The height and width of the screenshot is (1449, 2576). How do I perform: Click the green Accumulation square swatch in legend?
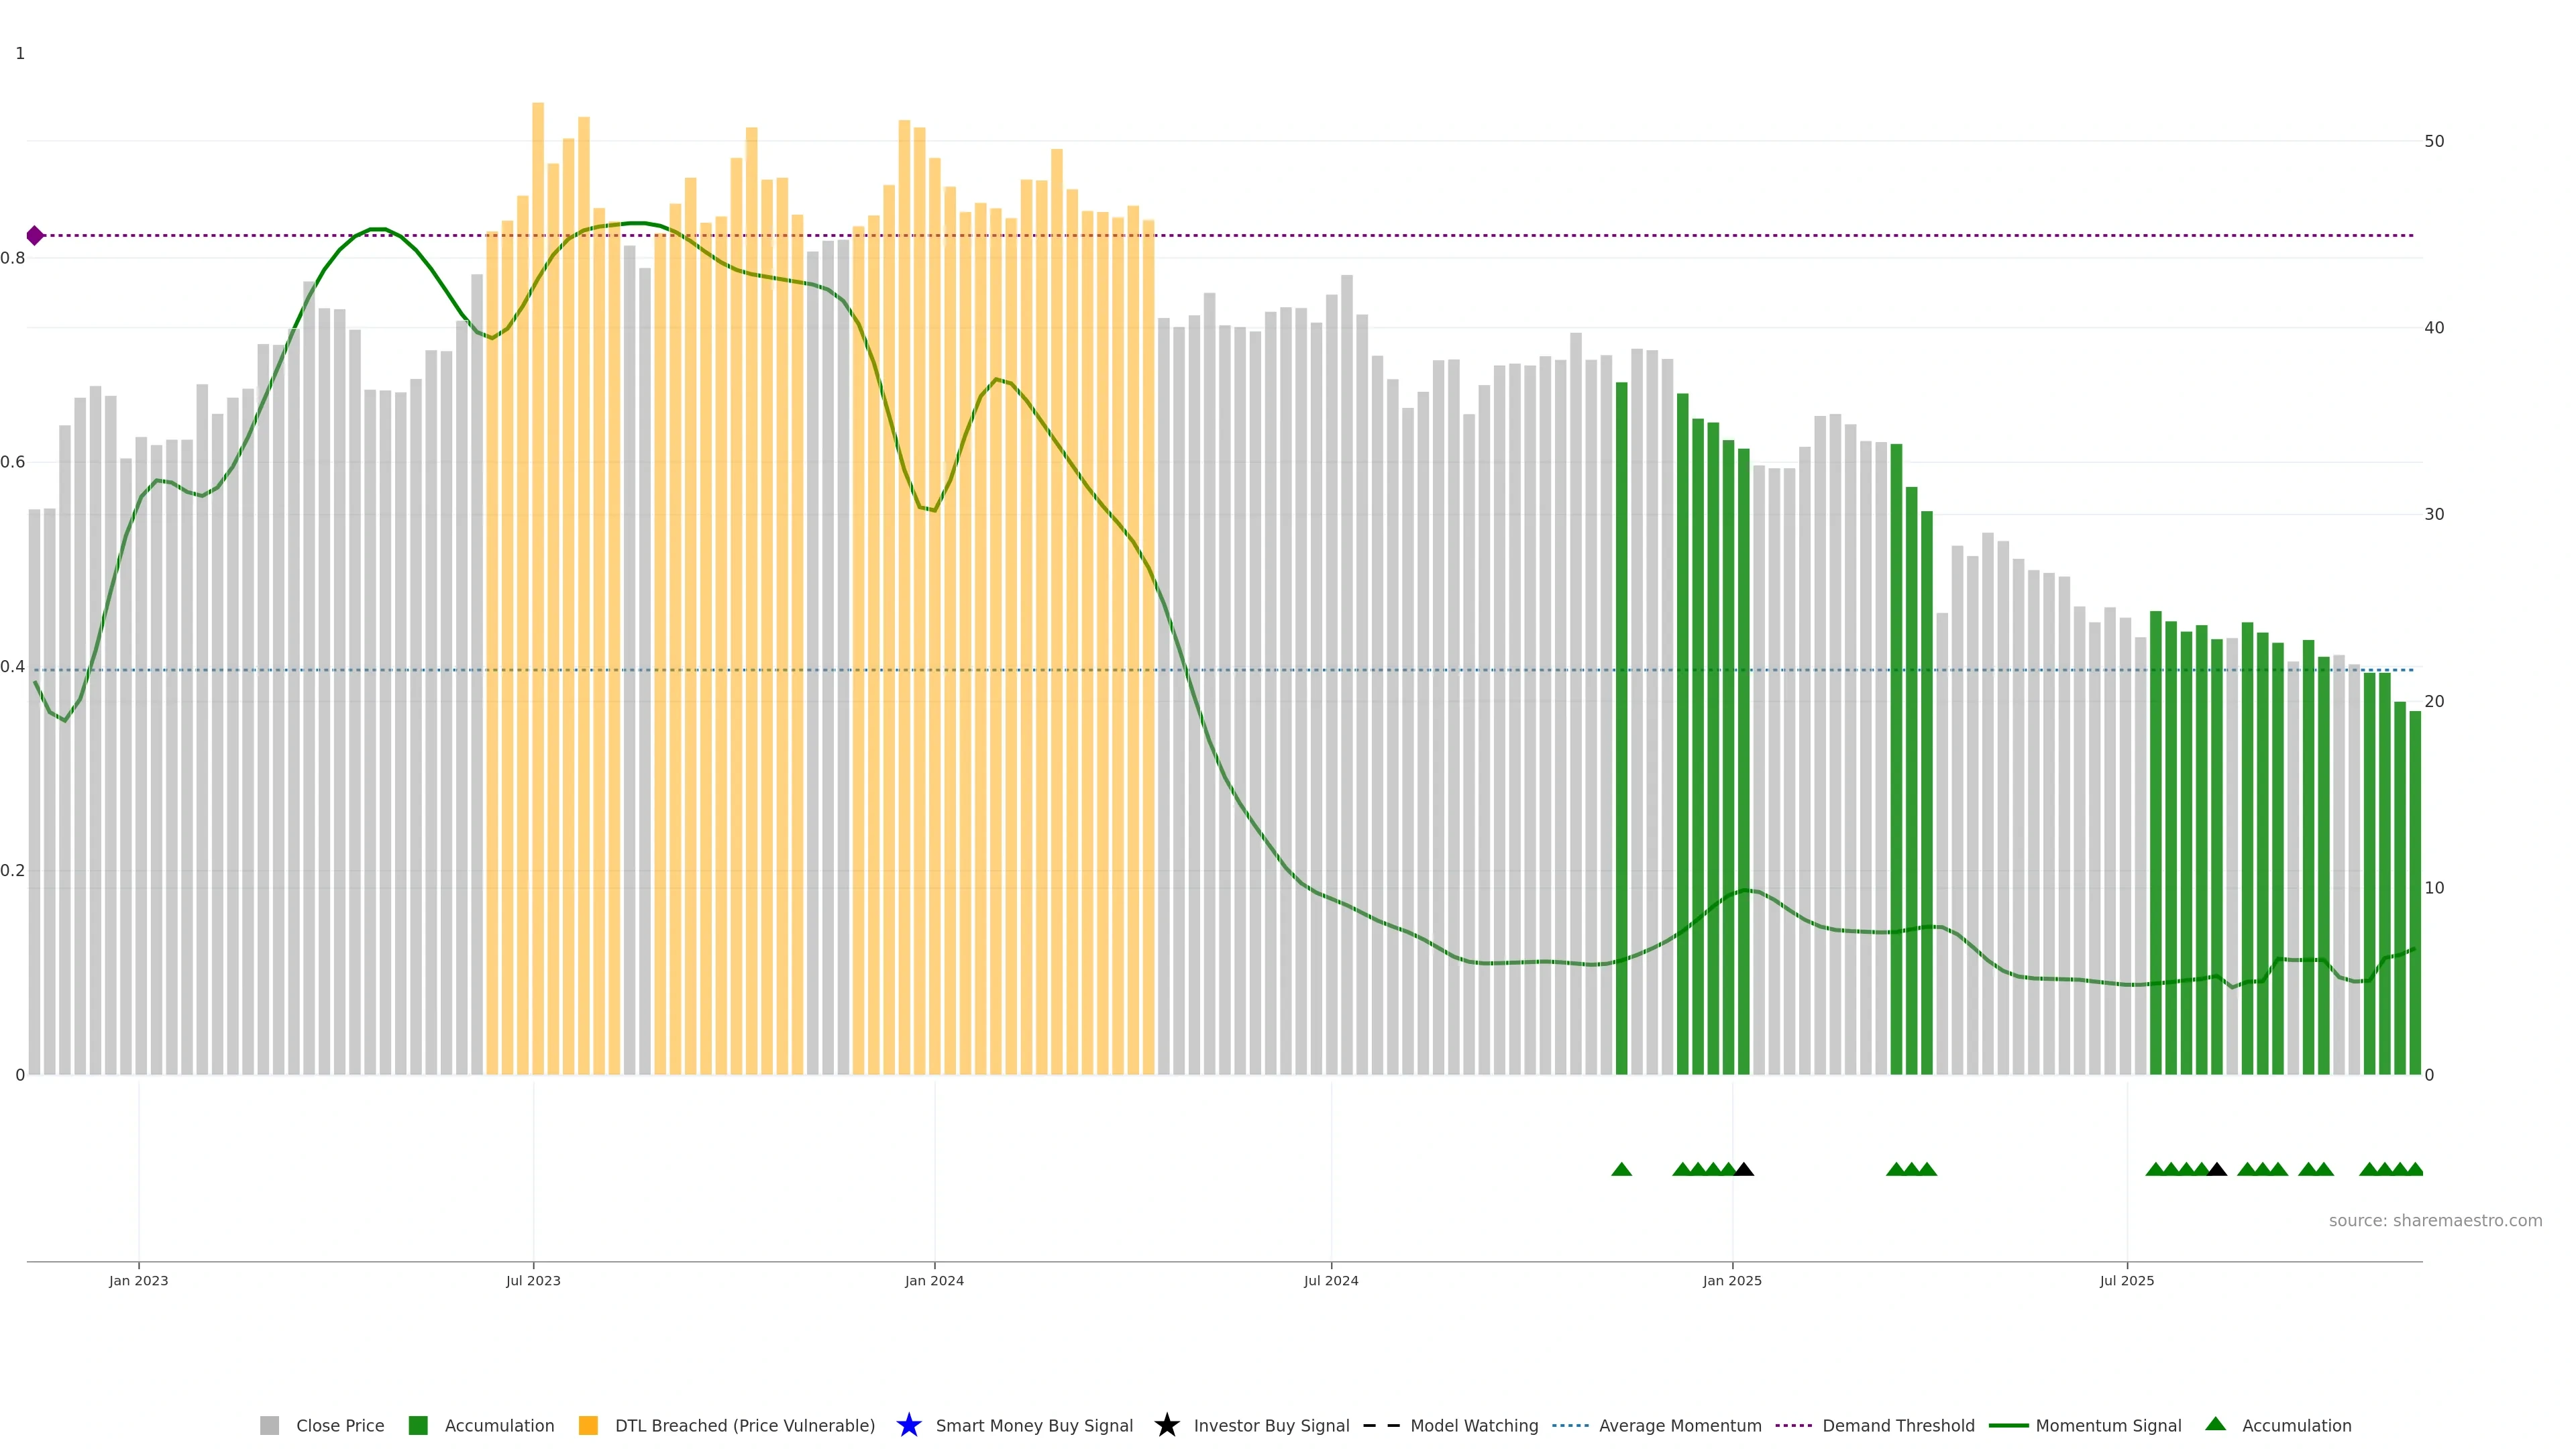coord(418,1426)
